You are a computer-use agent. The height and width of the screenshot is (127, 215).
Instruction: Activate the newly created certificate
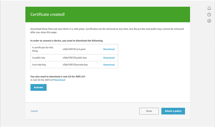38,87
